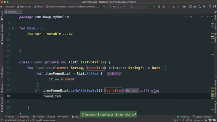Screen dimensions: 217x122
Task: Open the Pixel 4 API 30 device dropdown
Action: click(x=140, y=7)
